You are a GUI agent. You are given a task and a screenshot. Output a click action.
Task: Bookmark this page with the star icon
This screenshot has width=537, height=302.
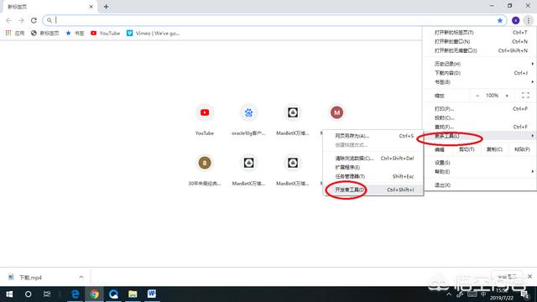500,20
